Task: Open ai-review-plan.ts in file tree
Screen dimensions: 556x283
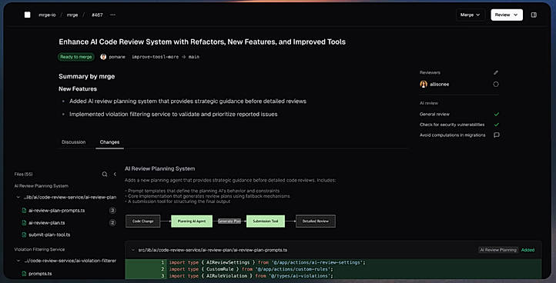Action: pos(47,223)
